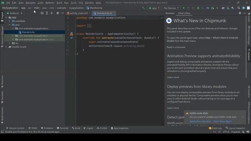Click the Debug app bug icon
Image resolution: width=251 pixels, height=141 pixels.
click(198, 8)
